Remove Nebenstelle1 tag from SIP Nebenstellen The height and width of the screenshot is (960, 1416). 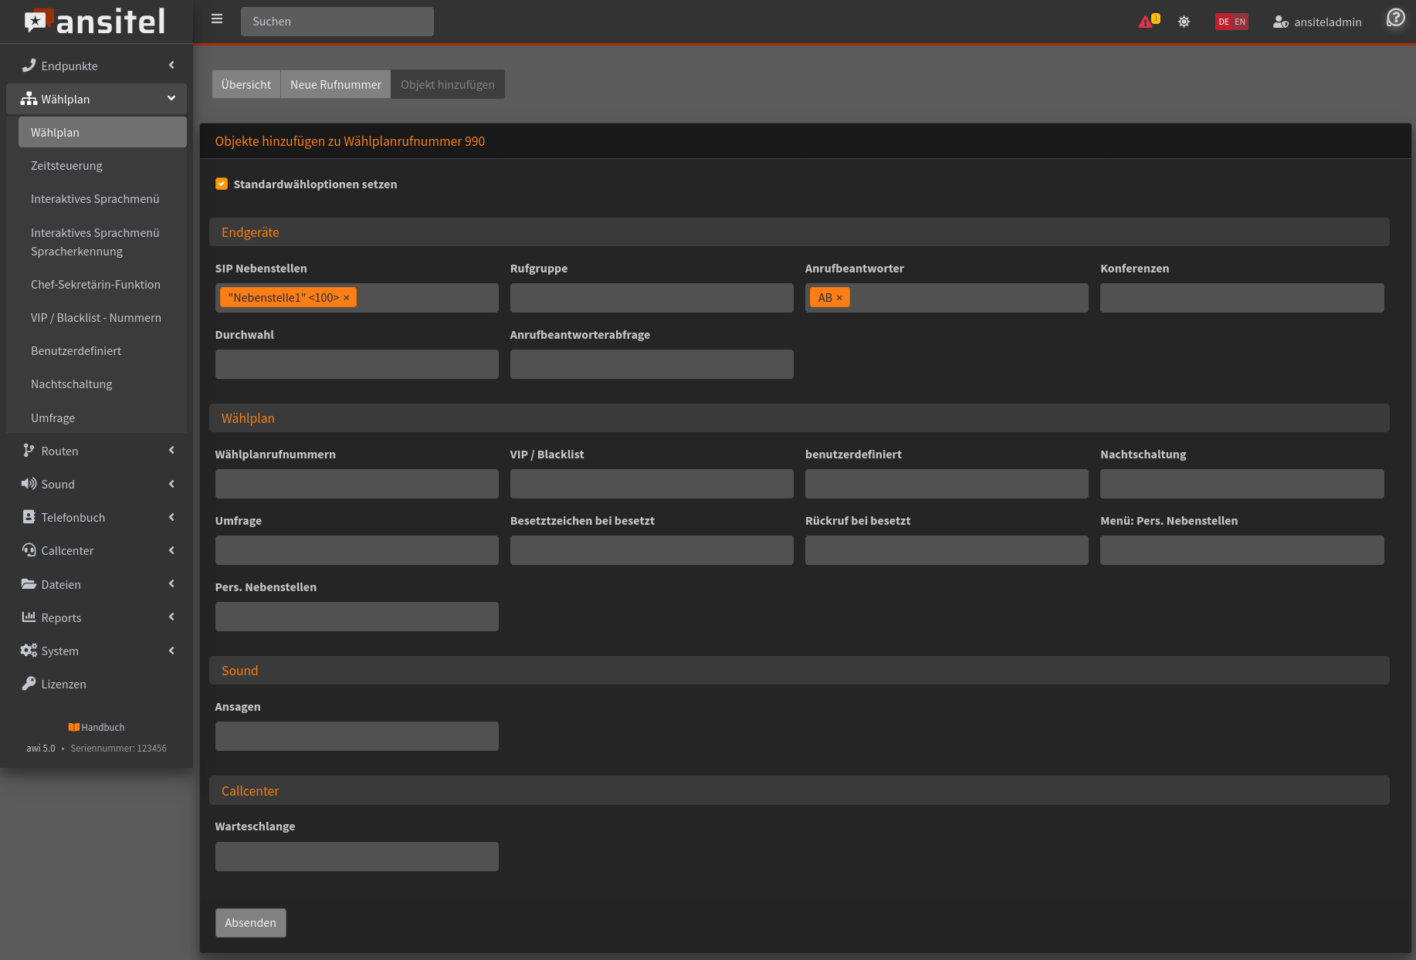(x=347, y=298)
